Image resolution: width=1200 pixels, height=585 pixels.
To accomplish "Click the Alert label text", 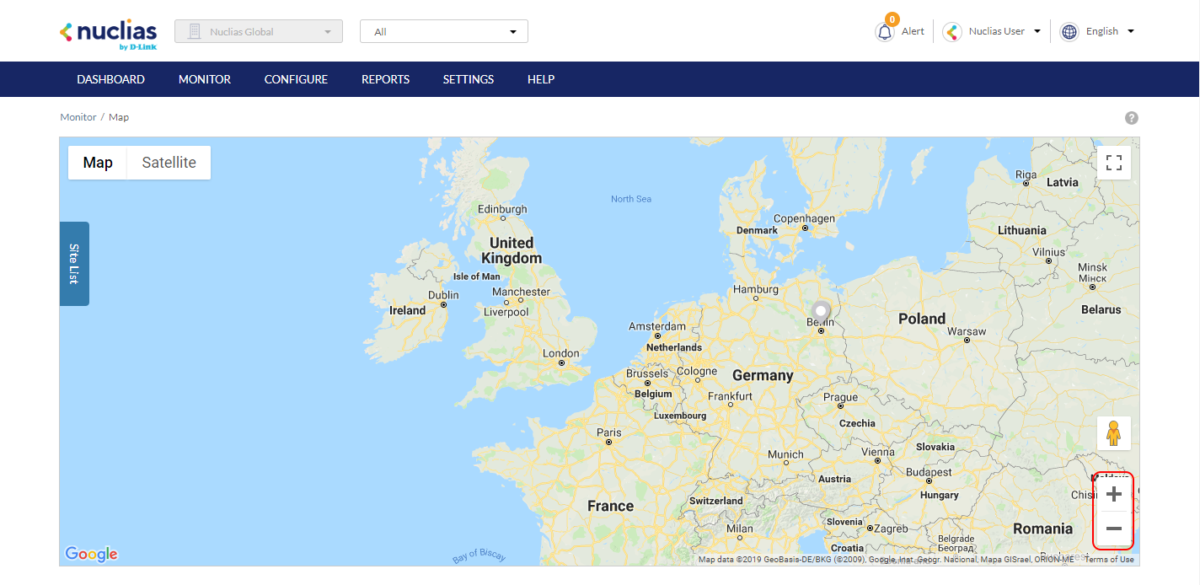I will pyautogui.click(x=913, y=31).
